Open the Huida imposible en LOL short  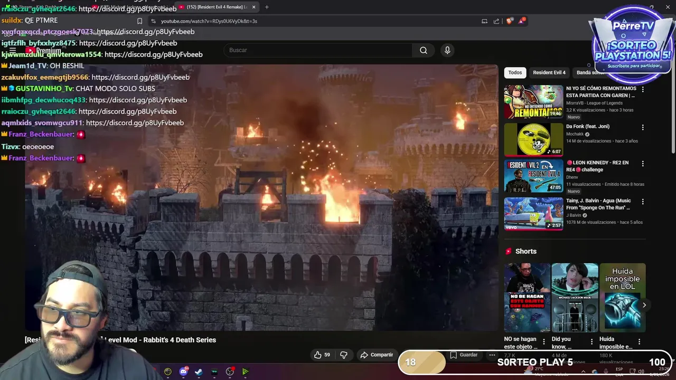pyautogui.click(x=622, y=298)
